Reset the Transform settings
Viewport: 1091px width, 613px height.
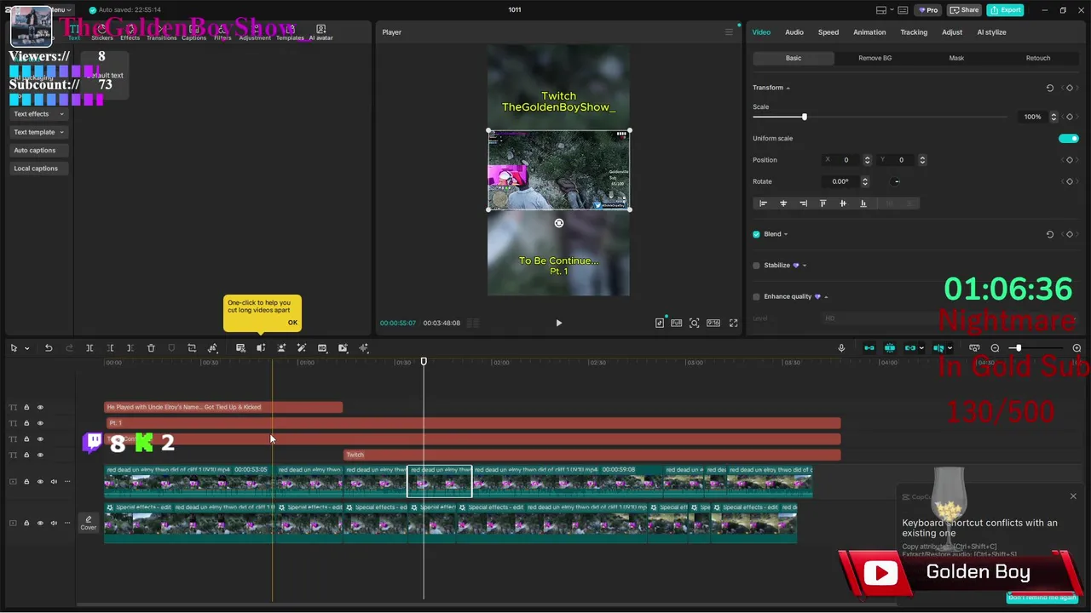[1049, 88]
